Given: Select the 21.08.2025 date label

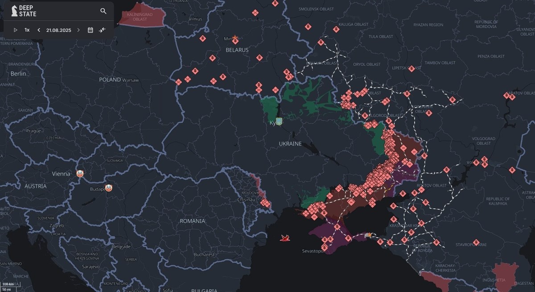Looking at the screenshot, I should point(58,30).
